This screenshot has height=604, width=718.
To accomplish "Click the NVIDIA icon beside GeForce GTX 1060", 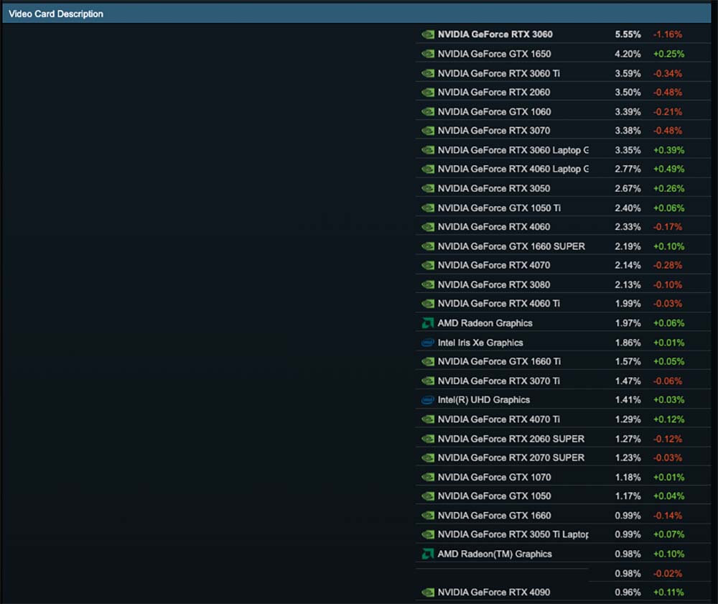I will 428,112.
